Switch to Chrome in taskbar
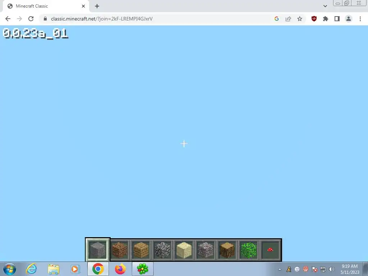 [x=98, y=269]
